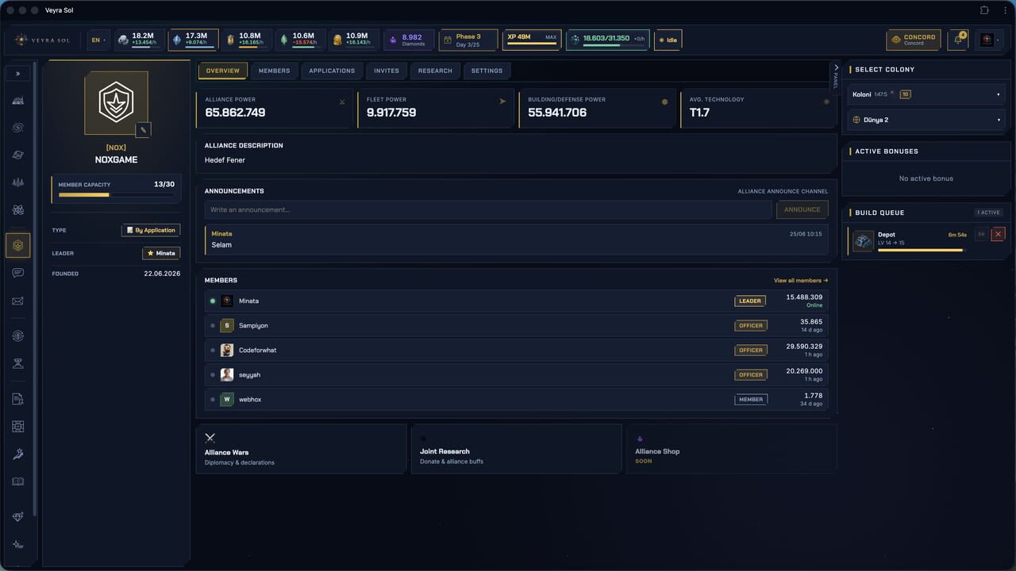
Task: Follow the View all members link
Action: click(x=801, y=280)
